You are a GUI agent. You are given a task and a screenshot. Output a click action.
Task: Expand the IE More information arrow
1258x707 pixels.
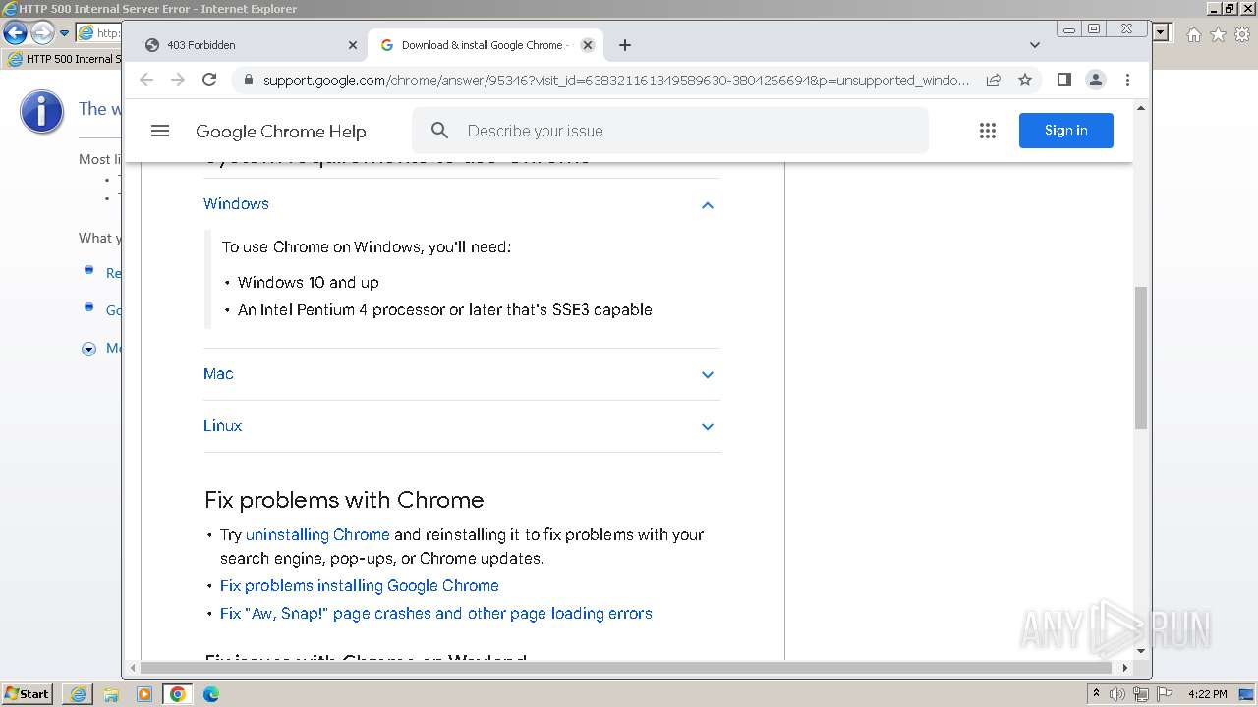tap(88, 349)
